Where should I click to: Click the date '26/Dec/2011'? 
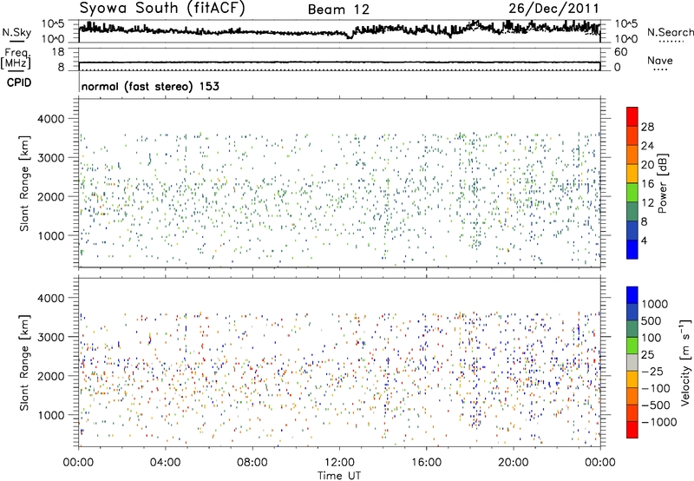pyautogui.click(x=553, y=8)
